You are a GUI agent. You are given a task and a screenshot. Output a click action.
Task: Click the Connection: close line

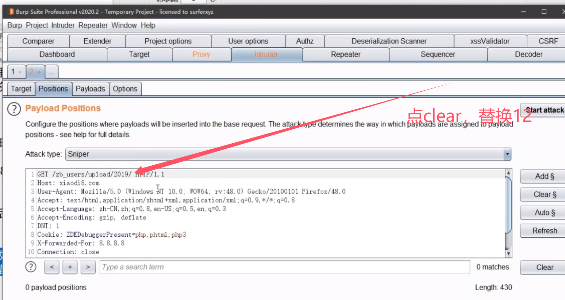(x=68, y=252)
